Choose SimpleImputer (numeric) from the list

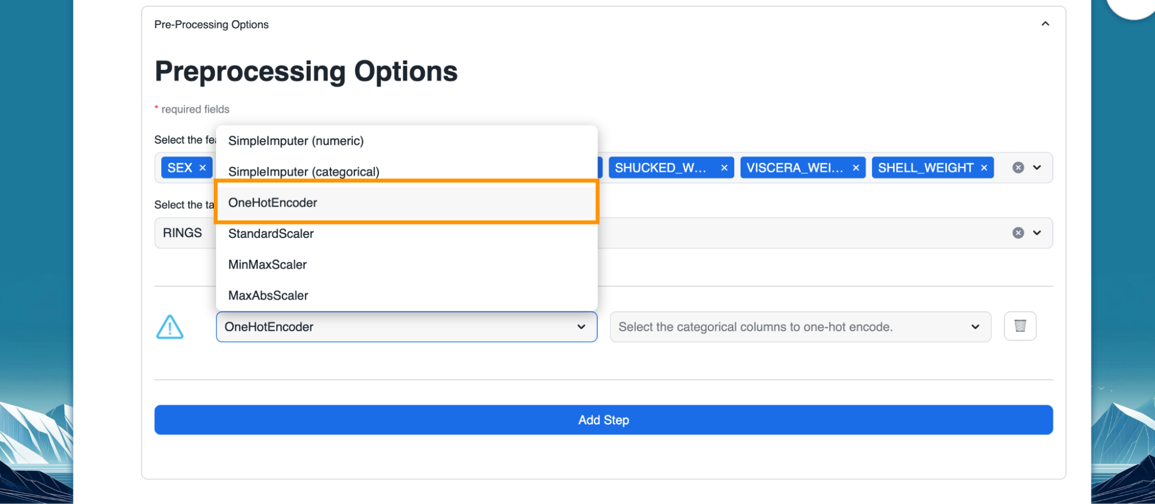pos(296,141)
